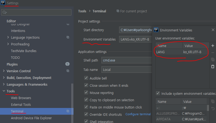Paste environment variables from clipboard
The image size is (216, 123).
tap(213, 67)
